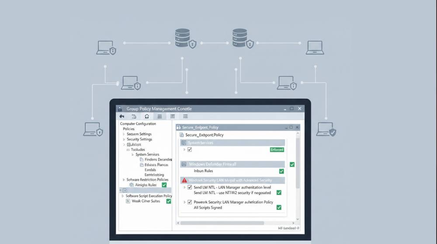Toggle green check beside Weak Ciiher Suites
437x244 pixels.
click(x=169, y=201)
